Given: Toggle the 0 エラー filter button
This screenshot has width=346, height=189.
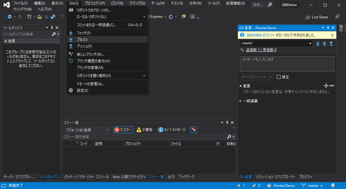Looking at the screenshot, I should coord(123,130).
